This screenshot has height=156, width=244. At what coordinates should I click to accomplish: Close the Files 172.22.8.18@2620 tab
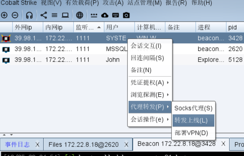[x=126, y=145]
